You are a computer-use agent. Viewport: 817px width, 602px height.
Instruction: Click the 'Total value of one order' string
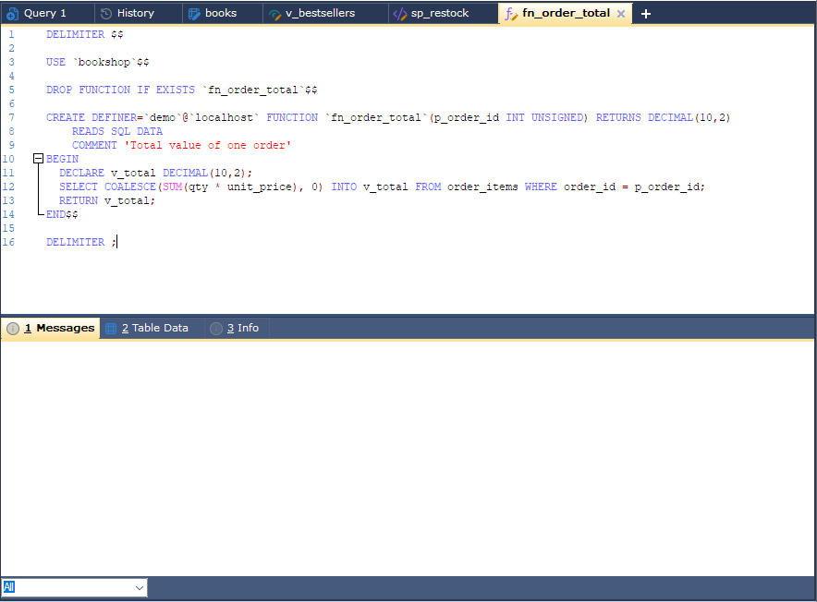pos(207,145)
